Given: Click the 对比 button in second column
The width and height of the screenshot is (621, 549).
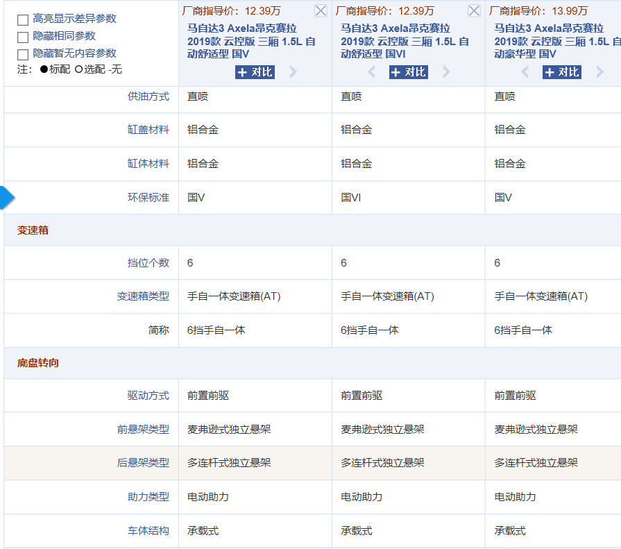Looking at the screenshot, I should pyautogui.click(x=409, y=71).
